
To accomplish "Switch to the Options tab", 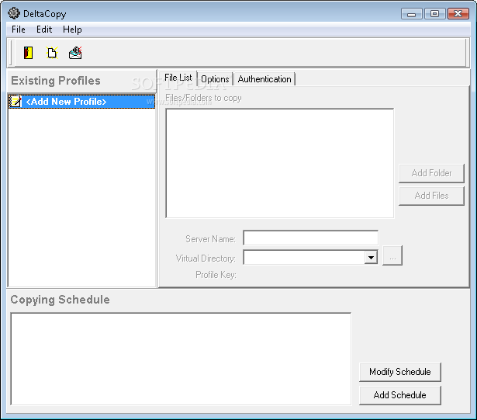I will pos(215,79).
